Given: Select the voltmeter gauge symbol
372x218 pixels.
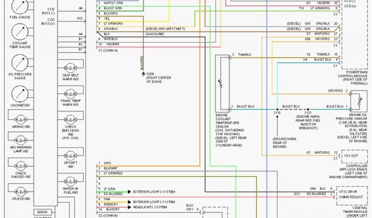Looking at the screenshot, I should pyautogui.click(x=20, y=94).
